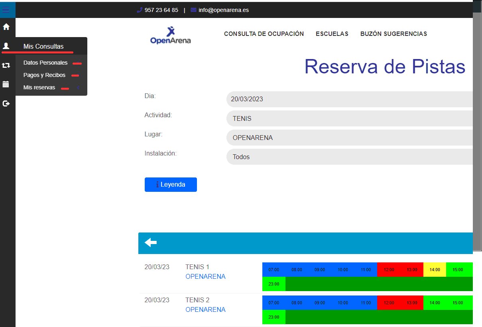The image size is (482, 327).
Task: Open BUZÓN SUGERENCIAS nav item
Action: pyautogui.click(x=393, y=34)
